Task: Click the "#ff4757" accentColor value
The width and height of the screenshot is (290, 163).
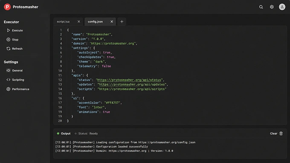Action: point(112,103)
